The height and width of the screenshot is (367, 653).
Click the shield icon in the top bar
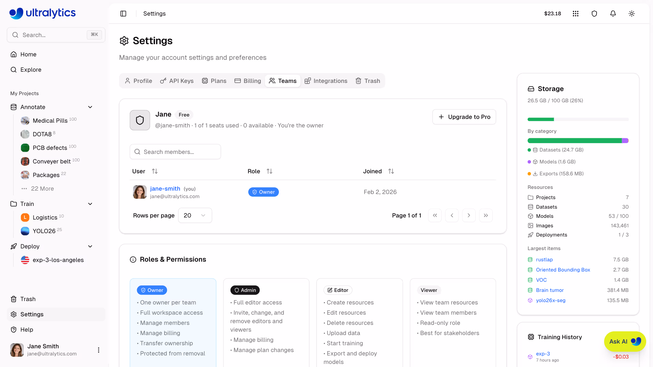594,14
